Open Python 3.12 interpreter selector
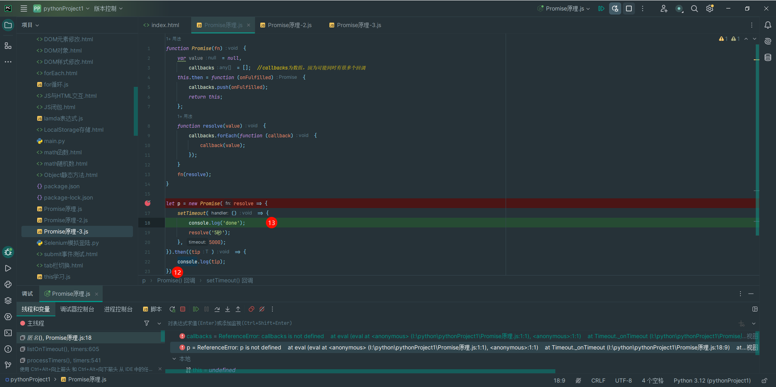 [x=712, y=381]
